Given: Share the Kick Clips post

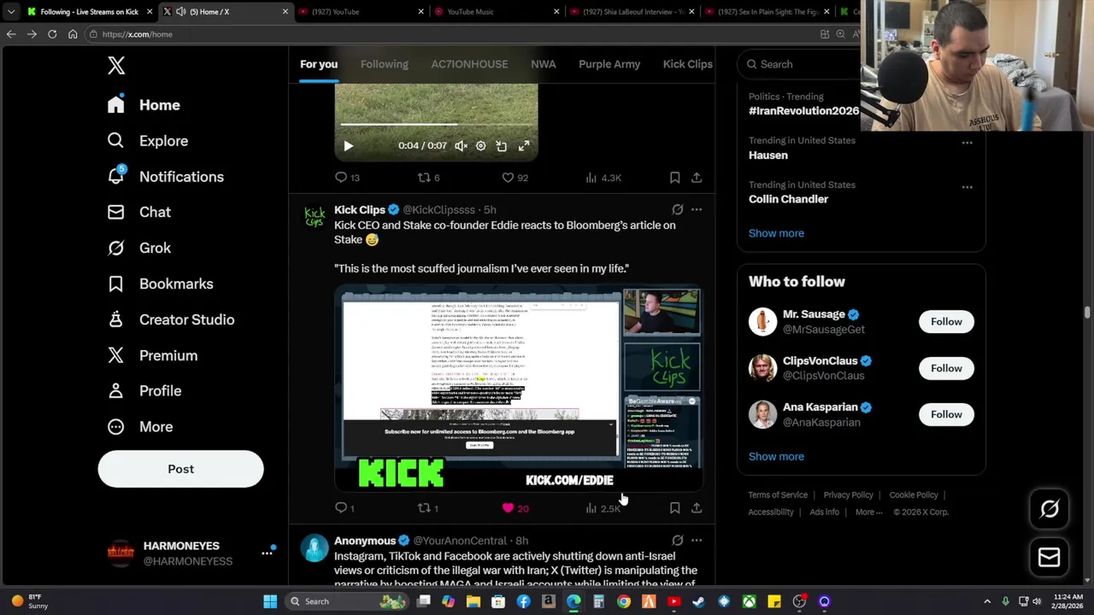Looking at the screenshot, I should tap(697, 508).
